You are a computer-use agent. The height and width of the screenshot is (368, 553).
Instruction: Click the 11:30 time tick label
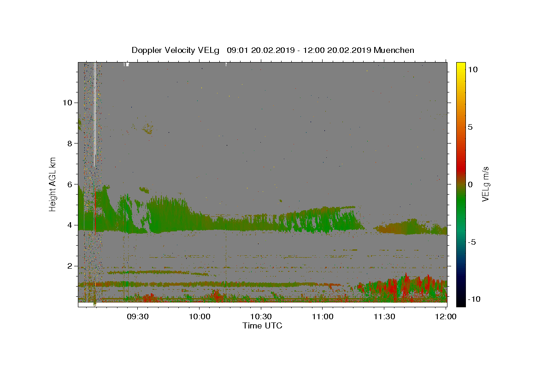(x=384, y=316)
